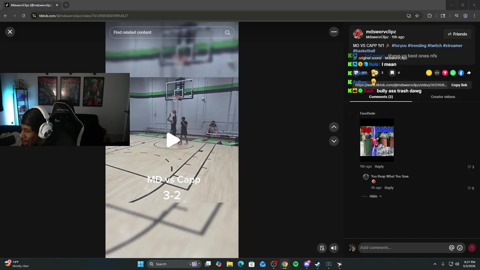480x270 pixels.
Task: Go to the previous video arrow
Action: click(334, 127)
